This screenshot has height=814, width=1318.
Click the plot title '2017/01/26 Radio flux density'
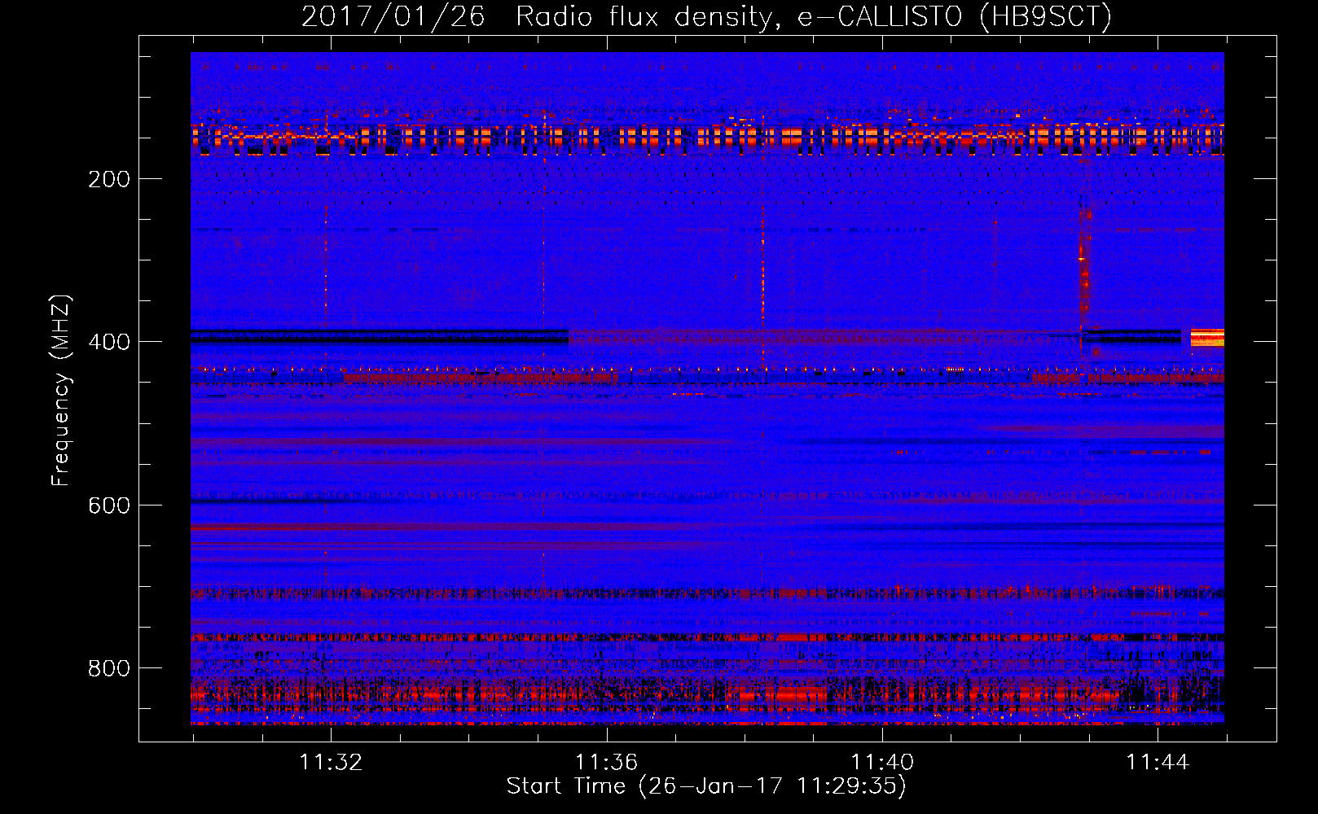click(537, 17)
